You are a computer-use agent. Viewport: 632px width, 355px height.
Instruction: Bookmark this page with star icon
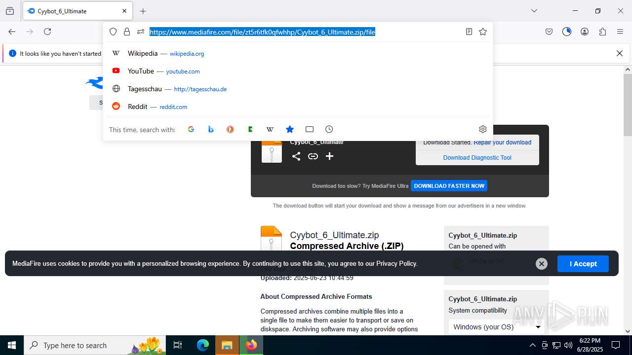point(483,32)
